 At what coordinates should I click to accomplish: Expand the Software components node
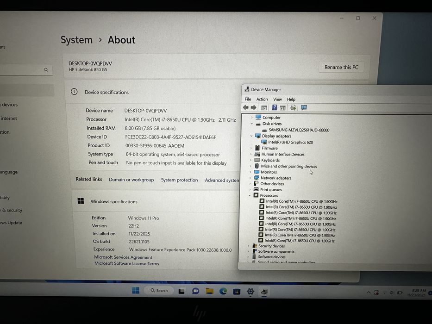(248, 251)
